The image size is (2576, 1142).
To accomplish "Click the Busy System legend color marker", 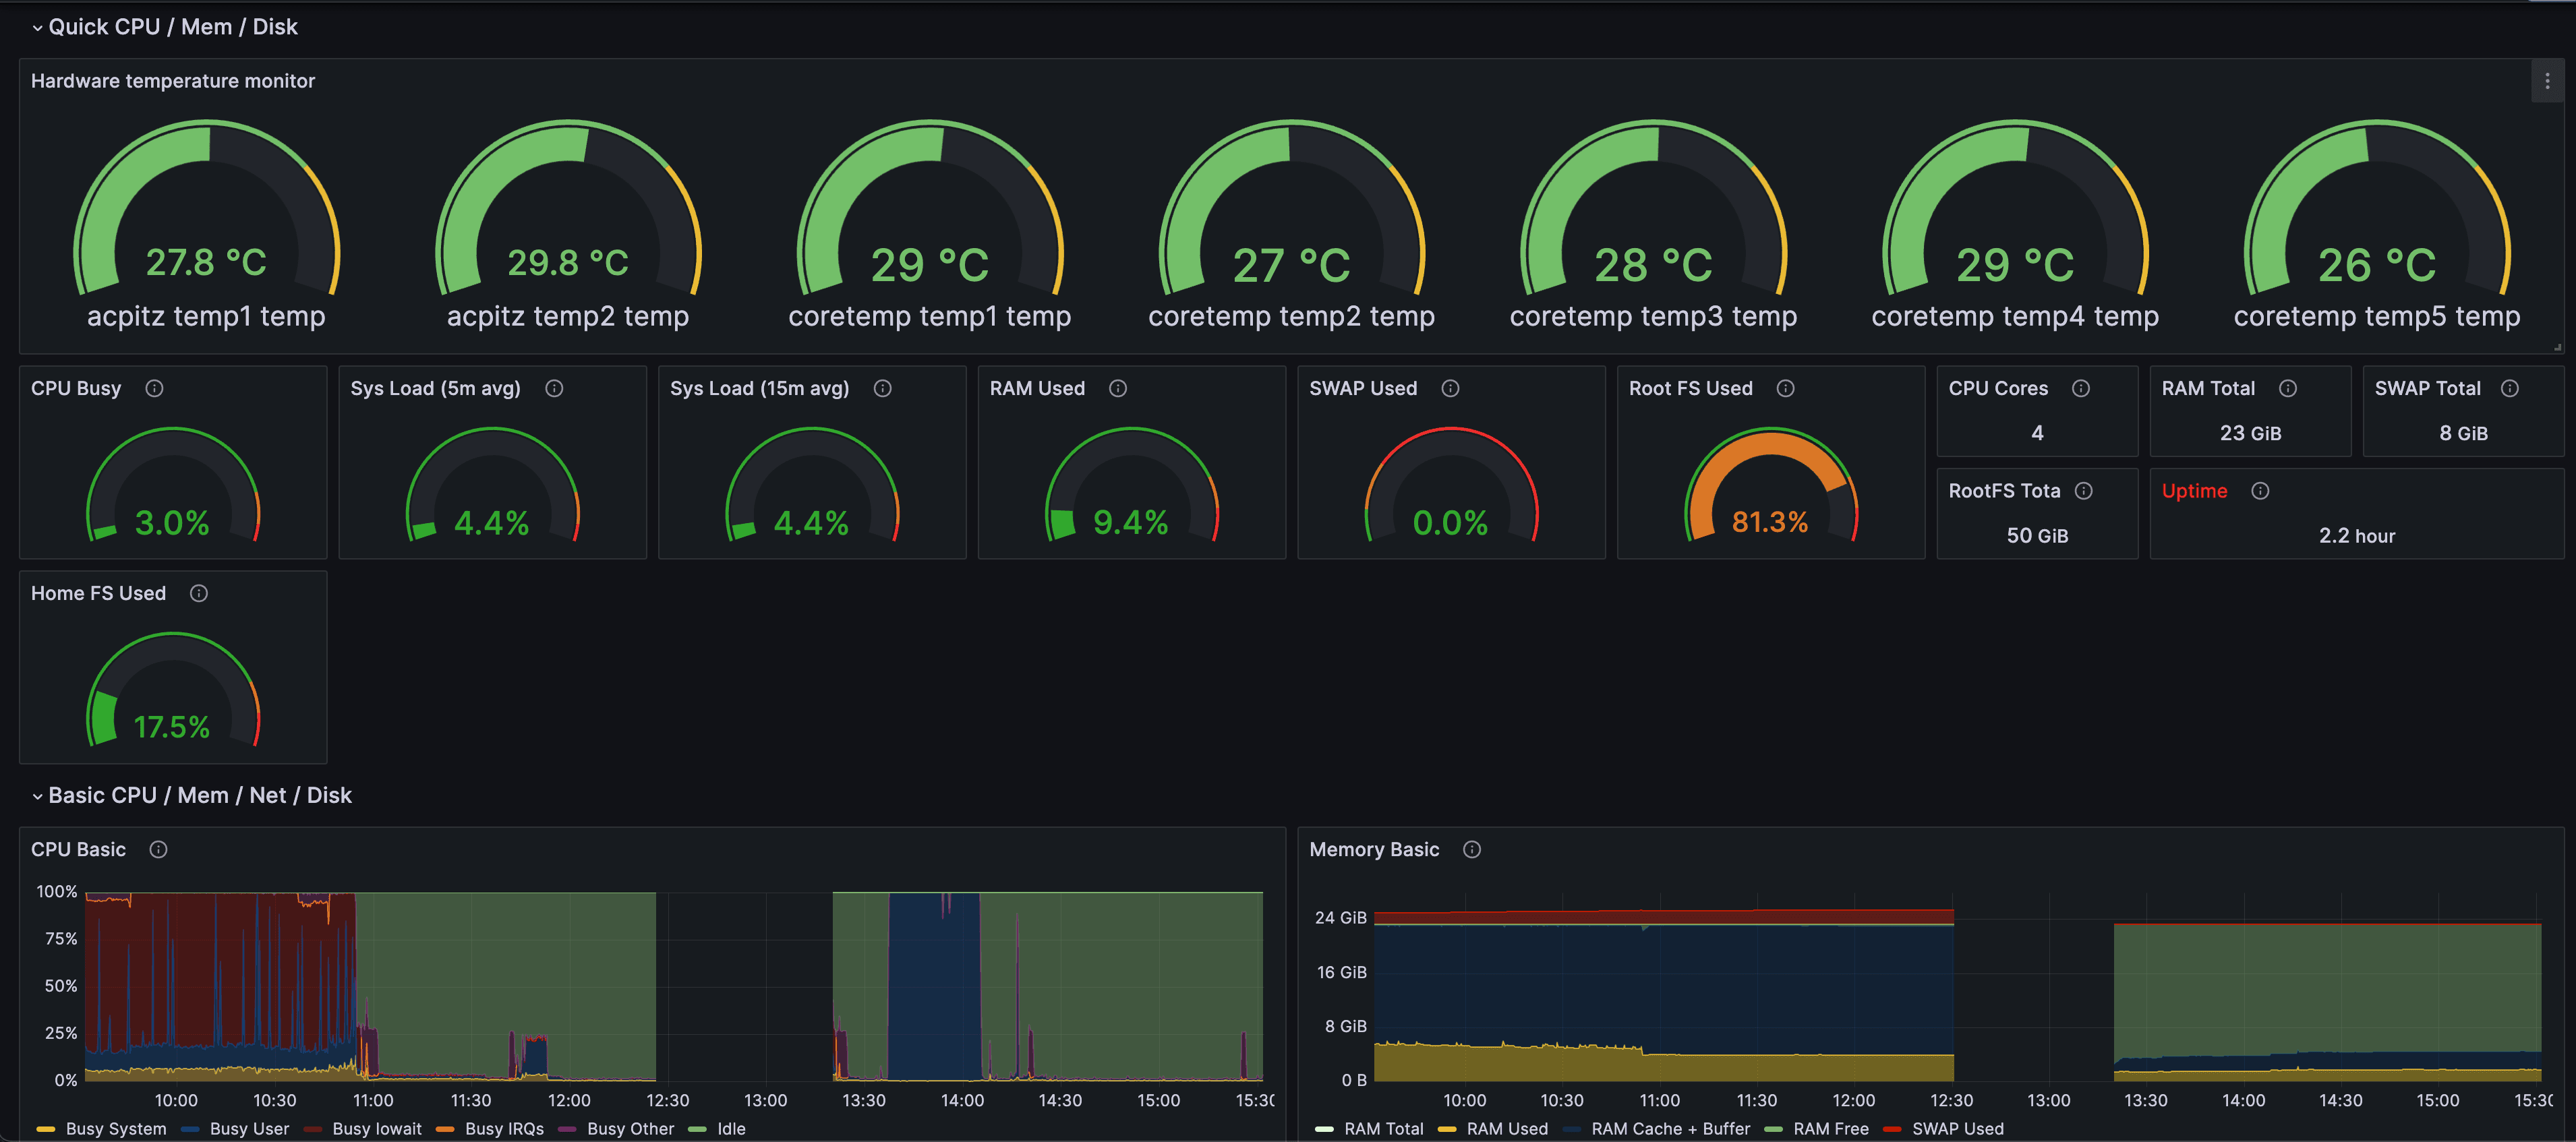I will click(47, 1128).
